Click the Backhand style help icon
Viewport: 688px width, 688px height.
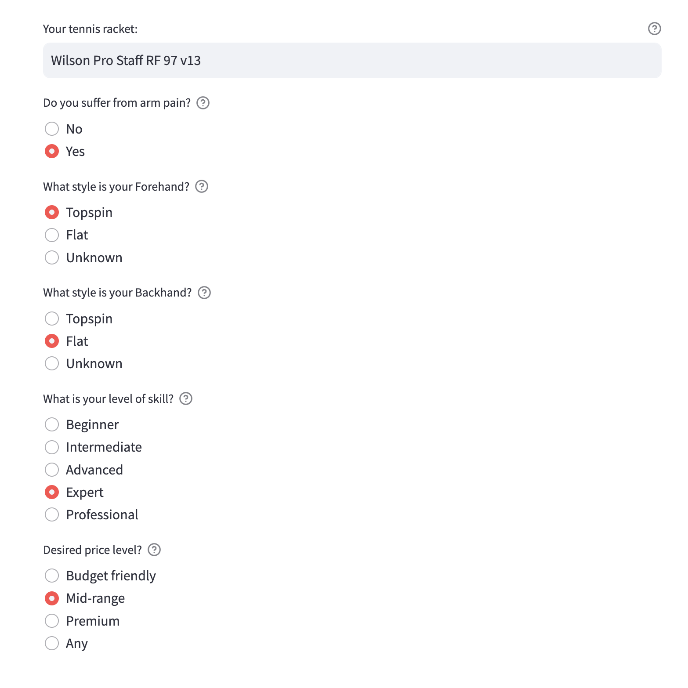pos(204,293)
